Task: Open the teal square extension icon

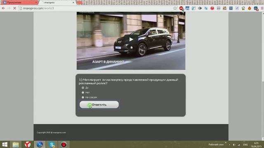Action: tap(193, 8)
